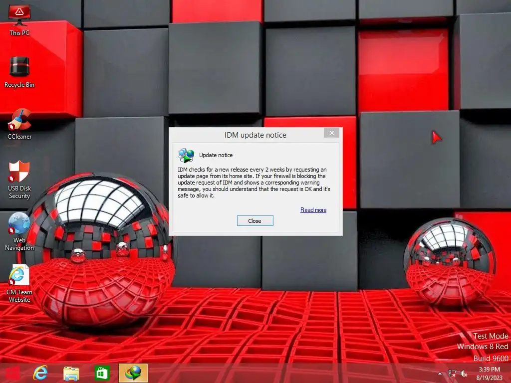
Task: Open the Windows Store taskbar icon
Action: tap(102, 373)
